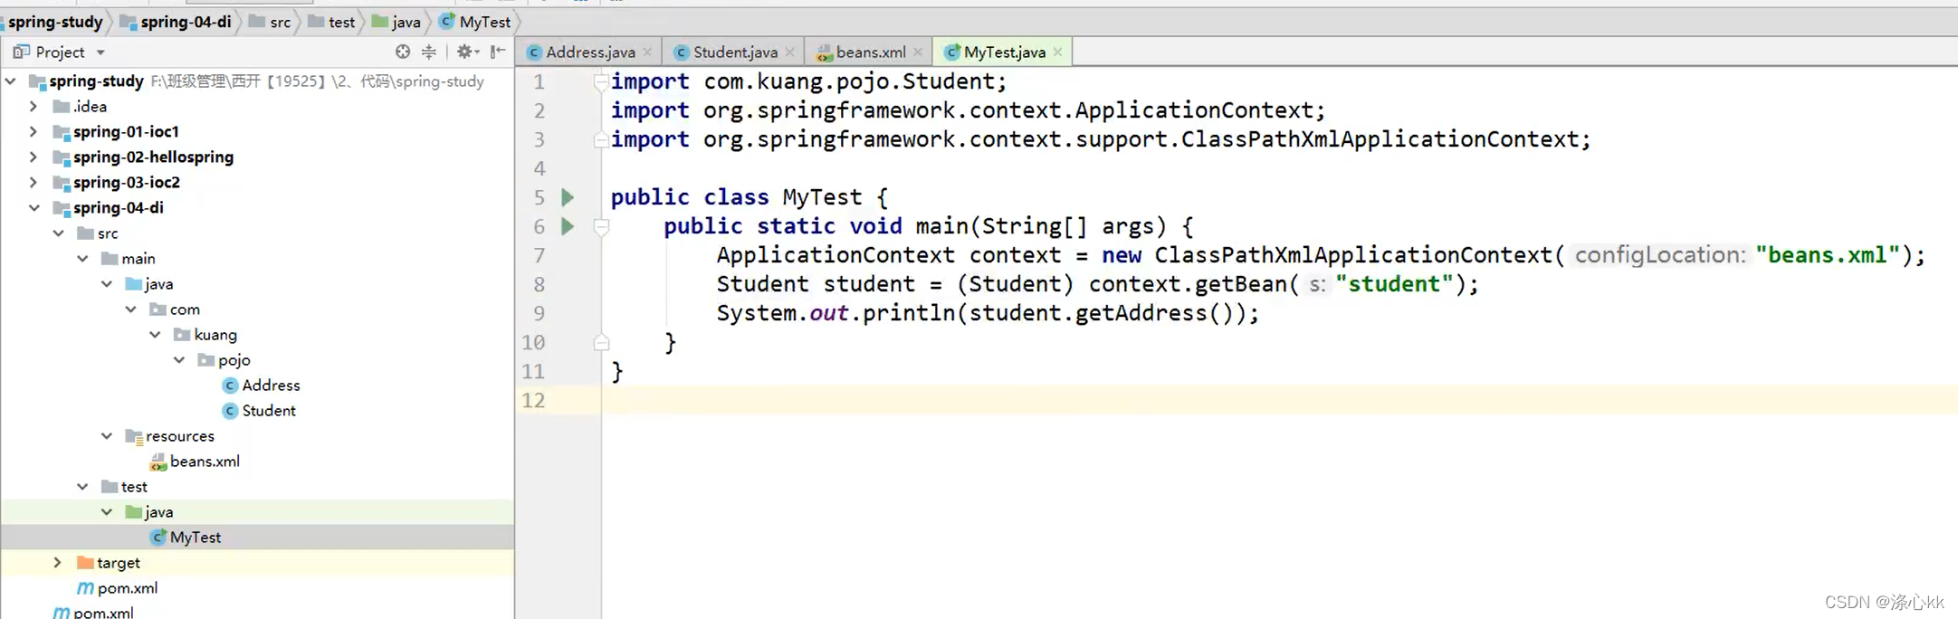Collapse the test folder
The height and width of the screenshot is (619, 1958).
(x=82, y=487)
